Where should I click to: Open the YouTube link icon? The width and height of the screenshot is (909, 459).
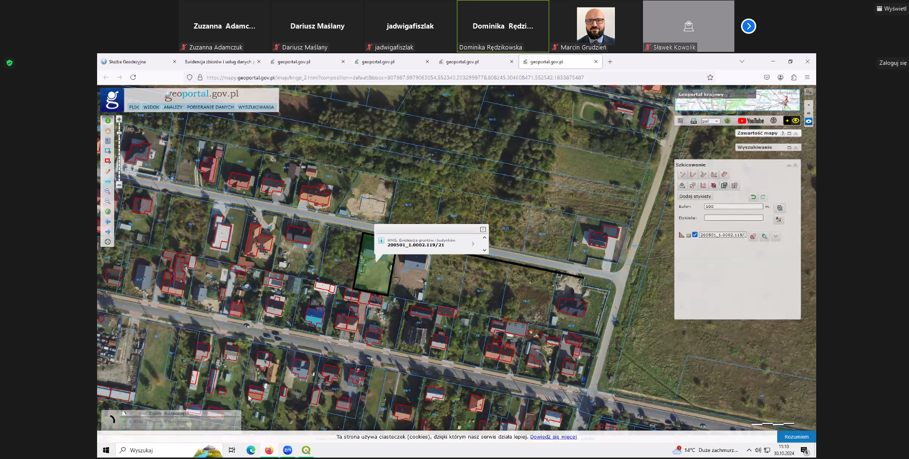(x=751, y=121)
